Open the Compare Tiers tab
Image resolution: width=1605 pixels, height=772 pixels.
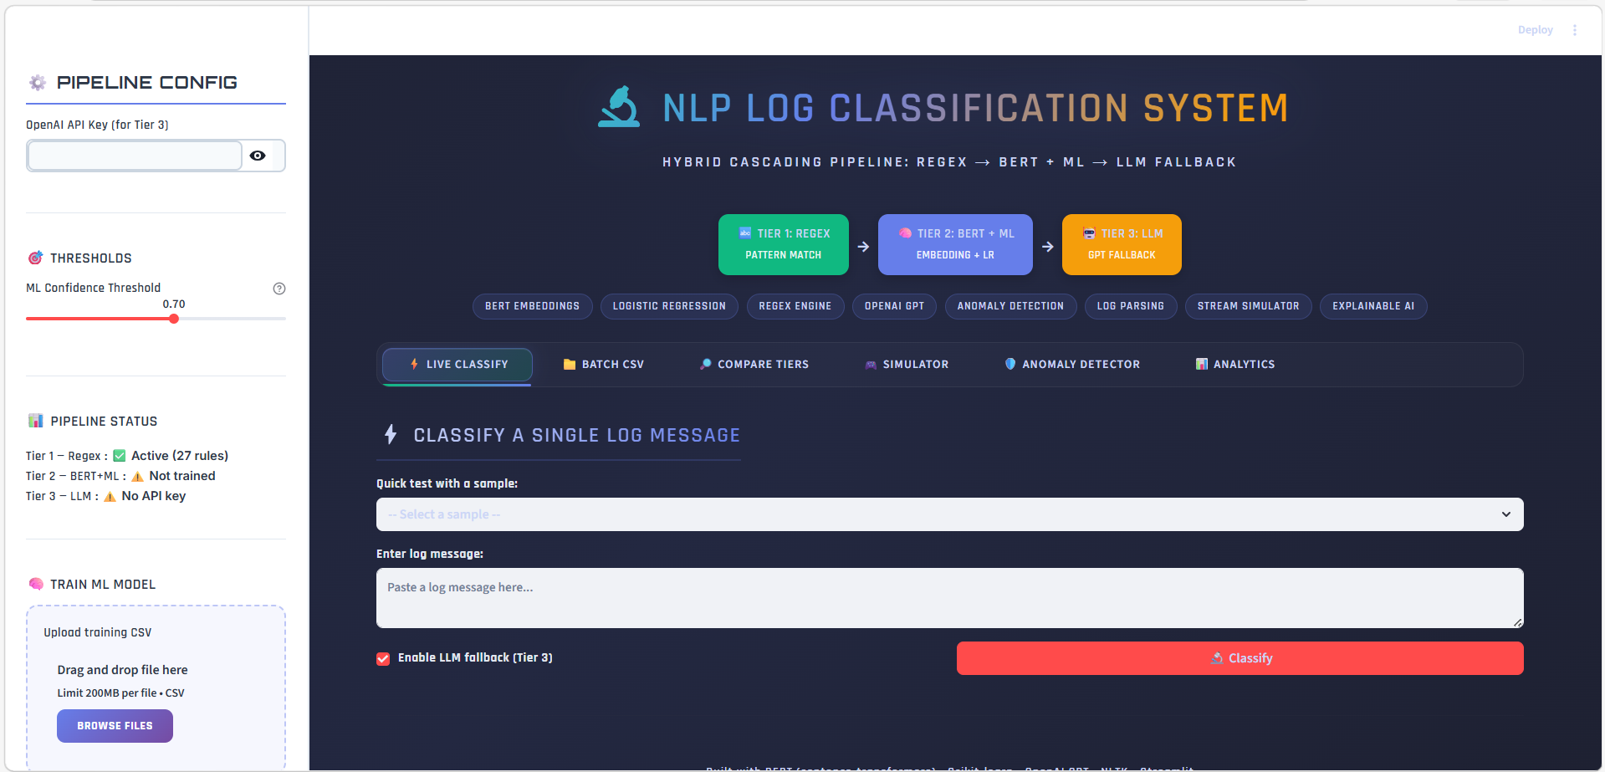pyautogui.click(x=753, y=364)
